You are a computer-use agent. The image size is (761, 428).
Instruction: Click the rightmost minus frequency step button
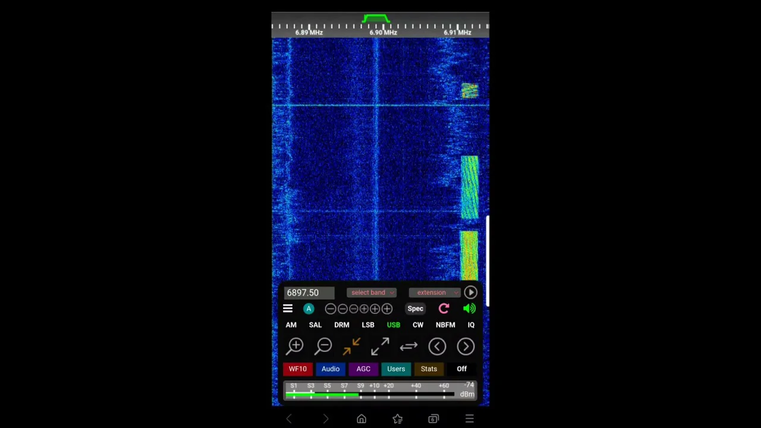[x=353, y=309]
